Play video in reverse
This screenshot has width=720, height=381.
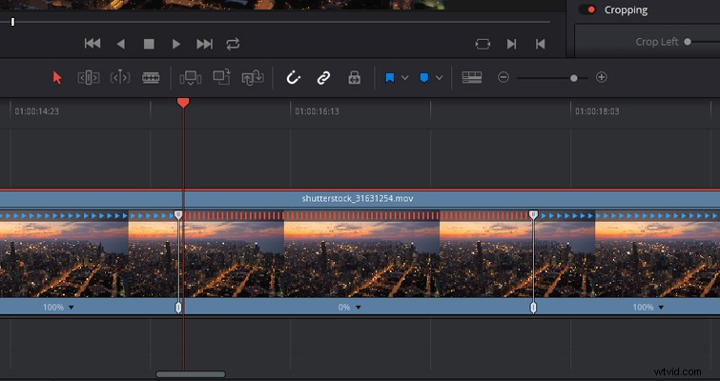121,44
